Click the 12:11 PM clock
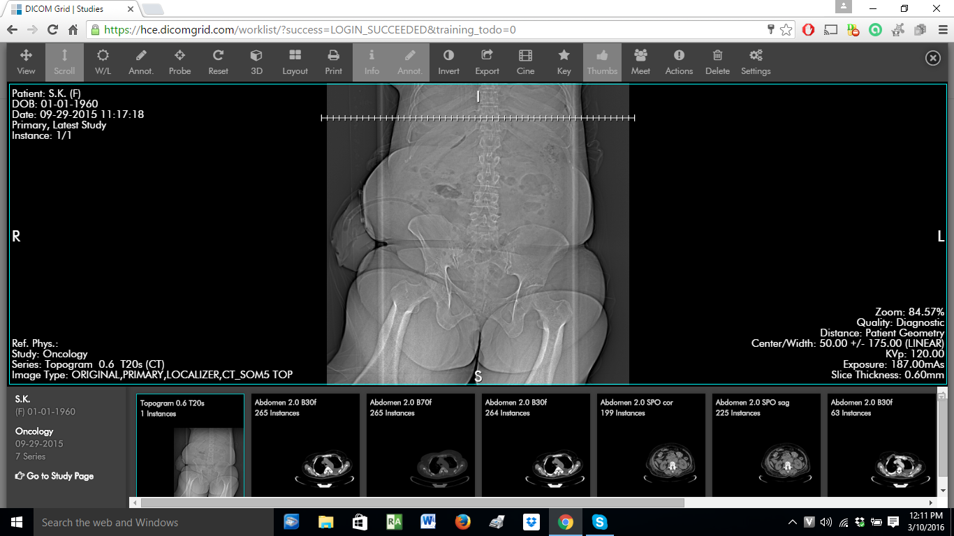The height and width of the screenshot is (536, 954). (x=926, y=516)
